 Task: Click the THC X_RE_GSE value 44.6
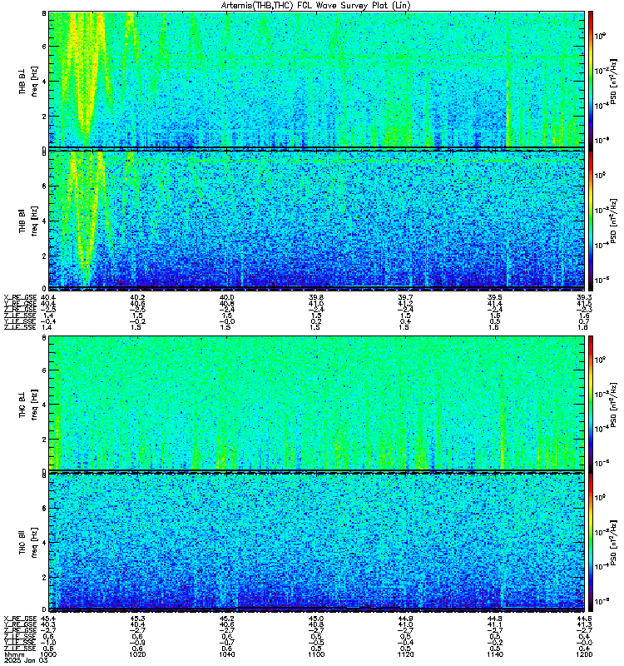[584, 619]
